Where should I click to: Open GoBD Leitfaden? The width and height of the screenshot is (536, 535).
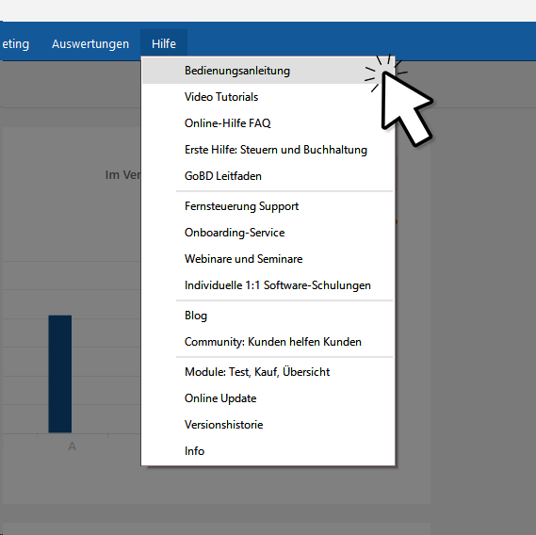tap(268, 176)
